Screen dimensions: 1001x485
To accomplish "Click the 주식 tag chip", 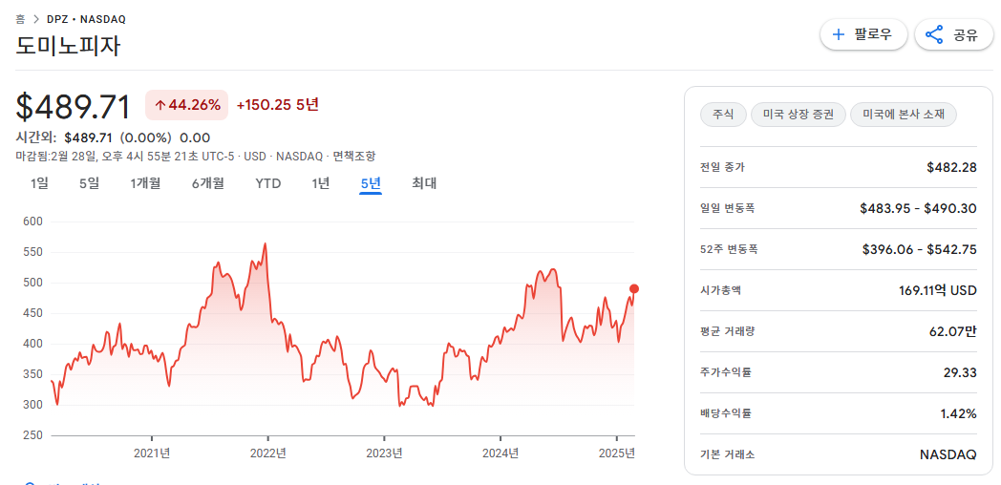I will (x=723, y=116).
